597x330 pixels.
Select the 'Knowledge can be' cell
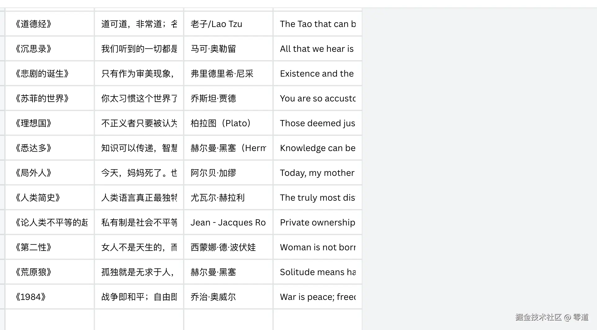(317, 148)
